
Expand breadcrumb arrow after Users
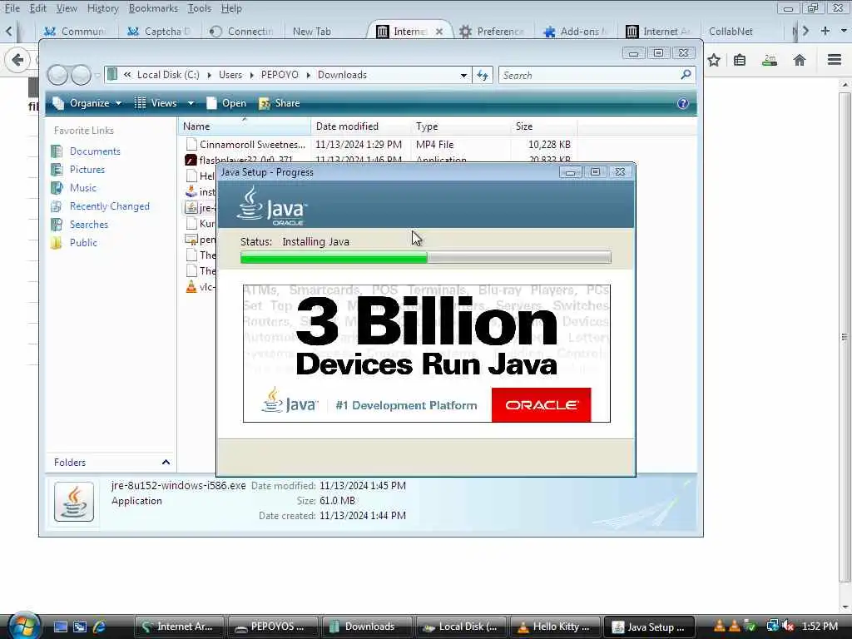251,76
